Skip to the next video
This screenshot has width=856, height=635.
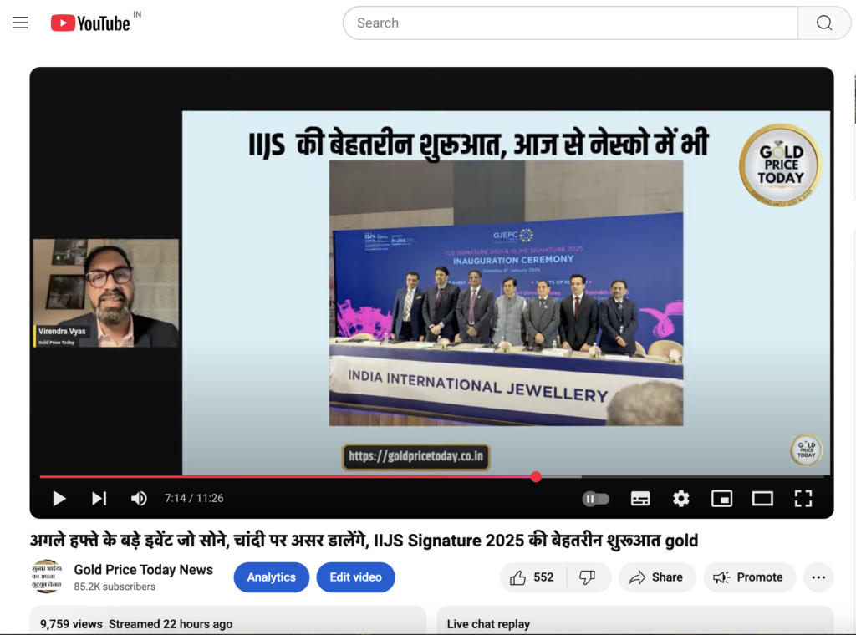point(99,498)
